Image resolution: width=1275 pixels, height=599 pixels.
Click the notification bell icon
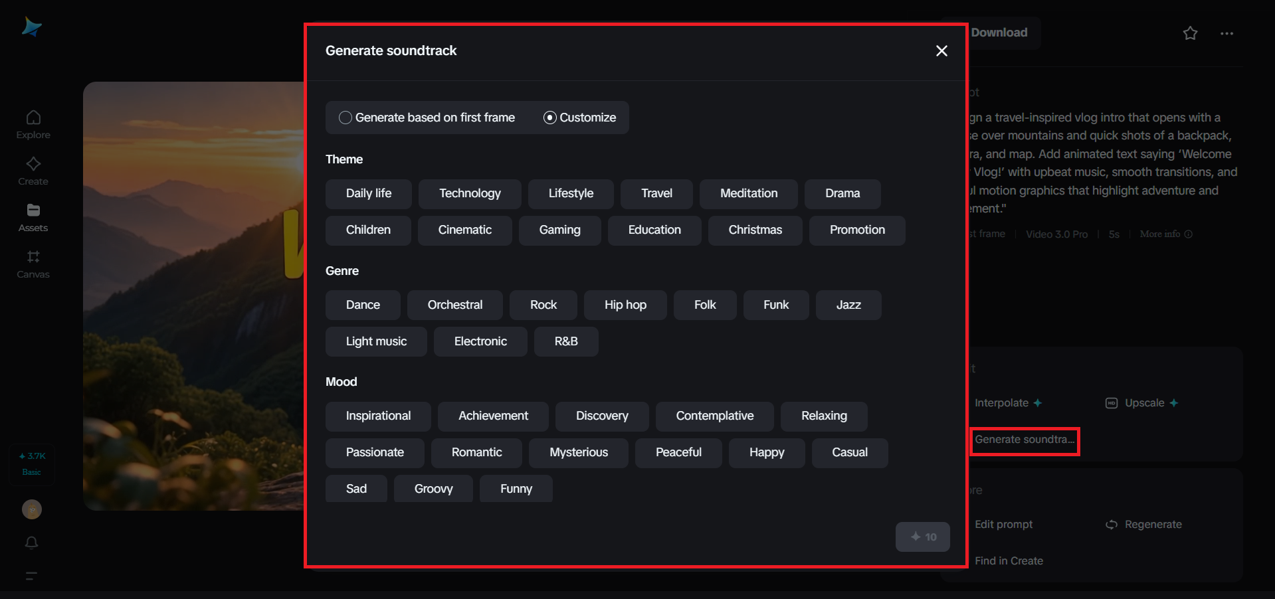pyautogui.click(x=31, y=543)
